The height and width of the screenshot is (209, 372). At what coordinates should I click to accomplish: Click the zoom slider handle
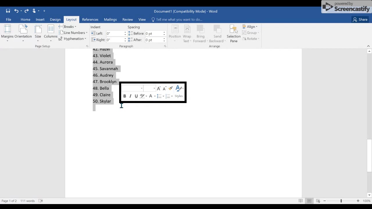point(341,201)
